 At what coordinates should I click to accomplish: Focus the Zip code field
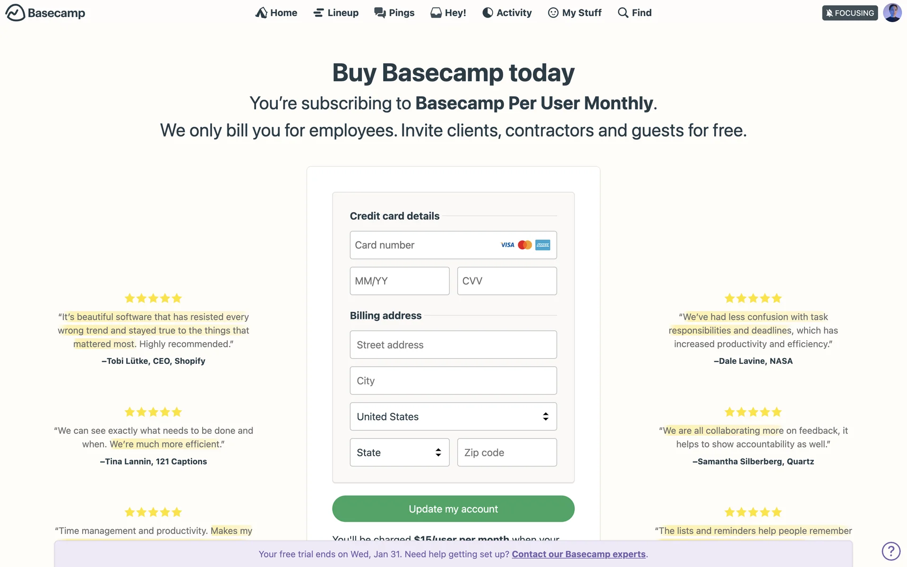pos(507,453)
